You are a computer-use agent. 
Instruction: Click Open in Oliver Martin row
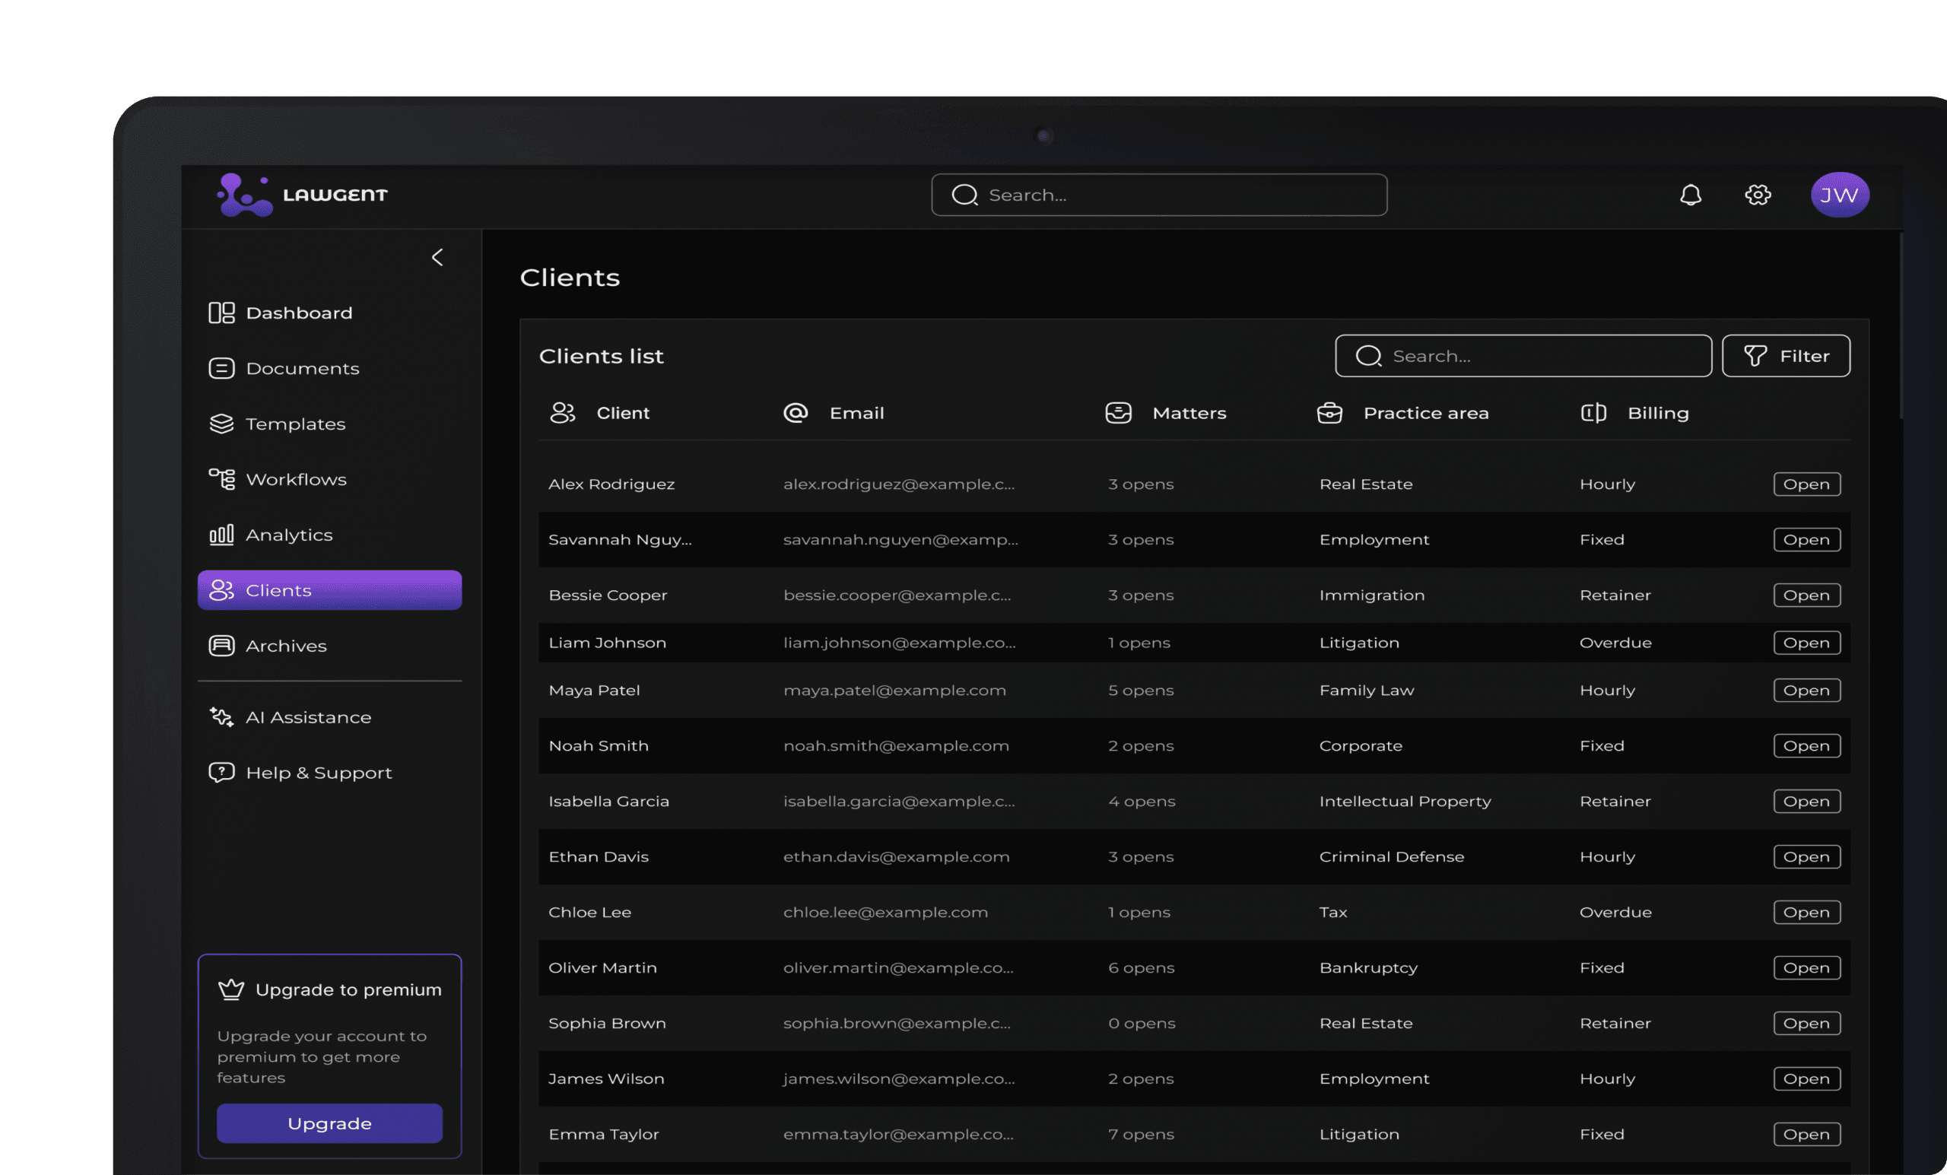point(1806,968)
